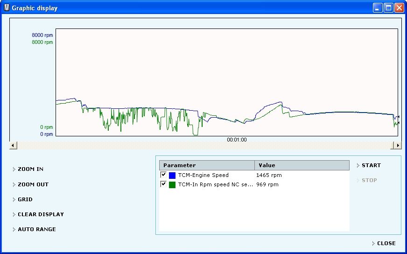
Task: Click the green TCM-In Rpm color swatch
Action: (172, 185)
